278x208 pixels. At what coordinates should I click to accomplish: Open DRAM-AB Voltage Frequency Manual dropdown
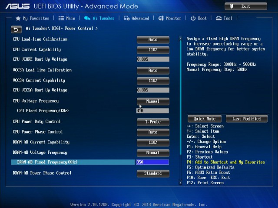tap(153, 153)
